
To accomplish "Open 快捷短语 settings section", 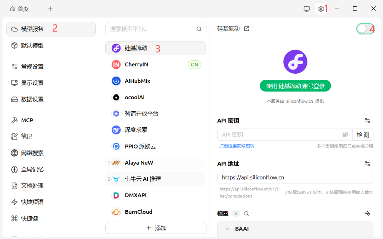I will (51, 202).
